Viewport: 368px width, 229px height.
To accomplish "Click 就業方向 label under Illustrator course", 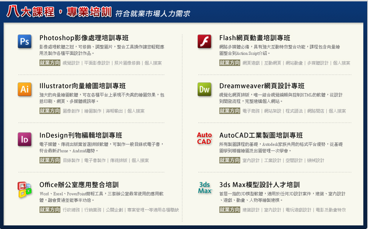I will pos(50,111).
